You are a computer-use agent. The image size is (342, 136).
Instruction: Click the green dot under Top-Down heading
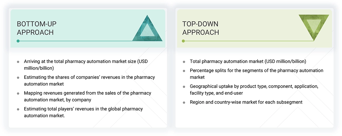(x=183, y=41)
